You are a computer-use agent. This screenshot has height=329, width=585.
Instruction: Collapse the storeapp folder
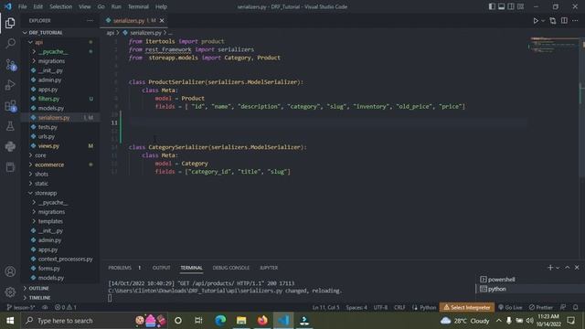[46, 193]
